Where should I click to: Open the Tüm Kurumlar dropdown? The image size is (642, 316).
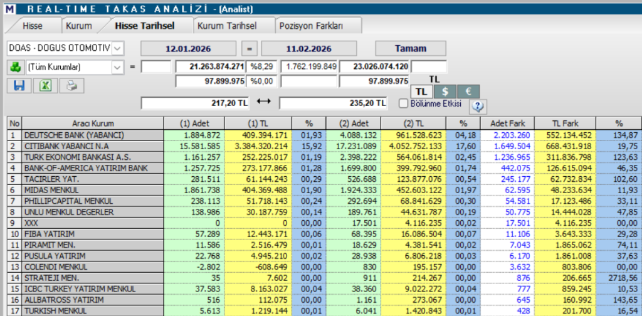pos(117,66)
